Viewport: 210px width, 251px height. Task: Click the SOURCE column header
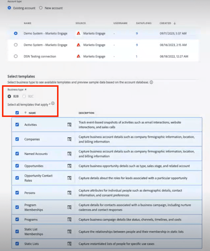point(81,23)
